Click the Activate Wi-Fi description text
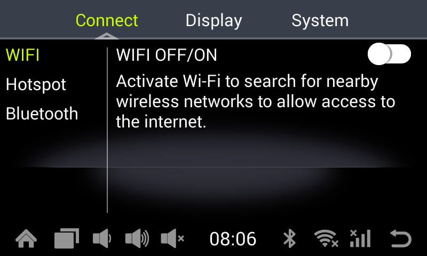427x256 pixels. [256, 101]
